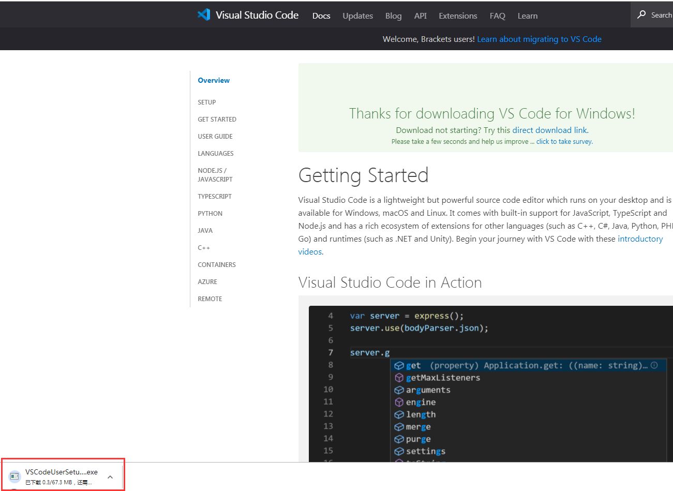Open the Updates page
Image resolution: width=673 pixels, height=491 pixels.
coord(357,16)
